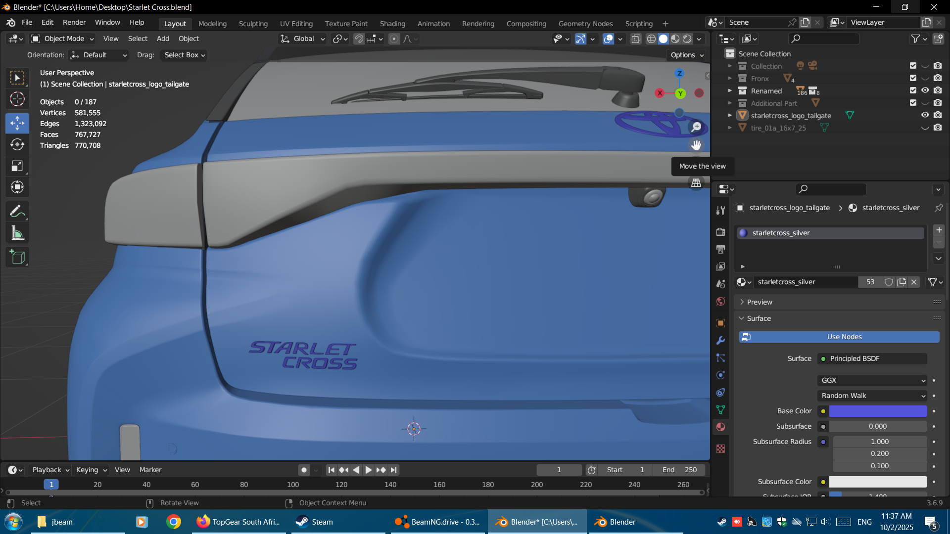Click the Add Cube tool

(17, 257)
